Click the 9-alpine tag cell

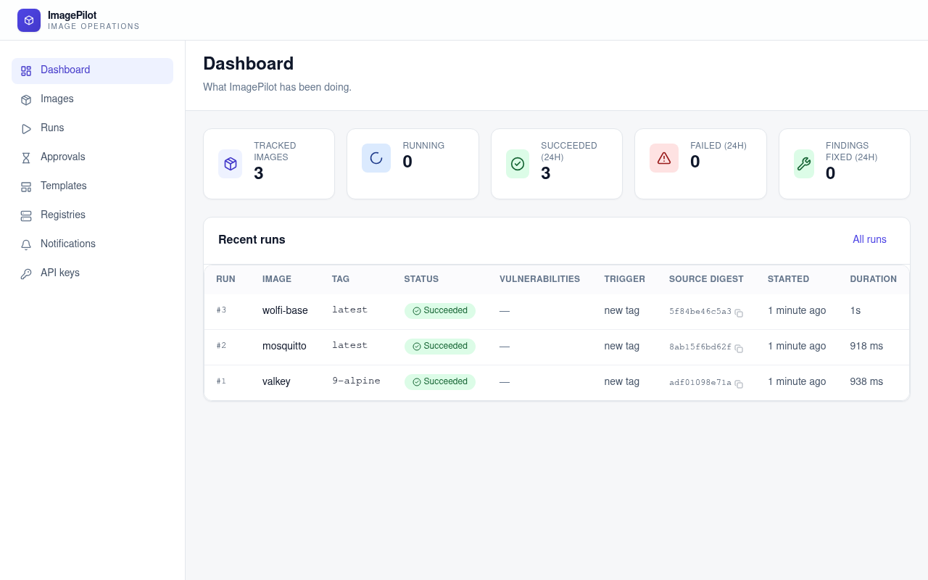click(x=356, y=381)
